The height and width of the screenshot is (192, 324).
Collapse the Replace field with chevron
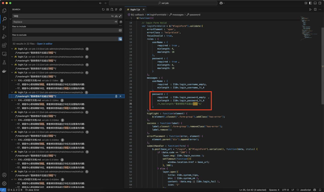(x=10, y=19)
